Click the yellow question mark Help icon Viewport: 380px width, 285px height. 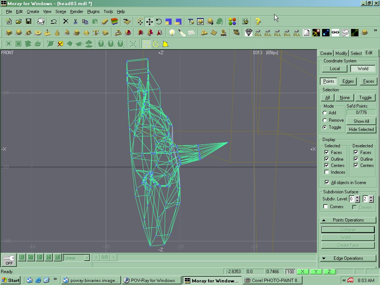(x=258, y=22)
